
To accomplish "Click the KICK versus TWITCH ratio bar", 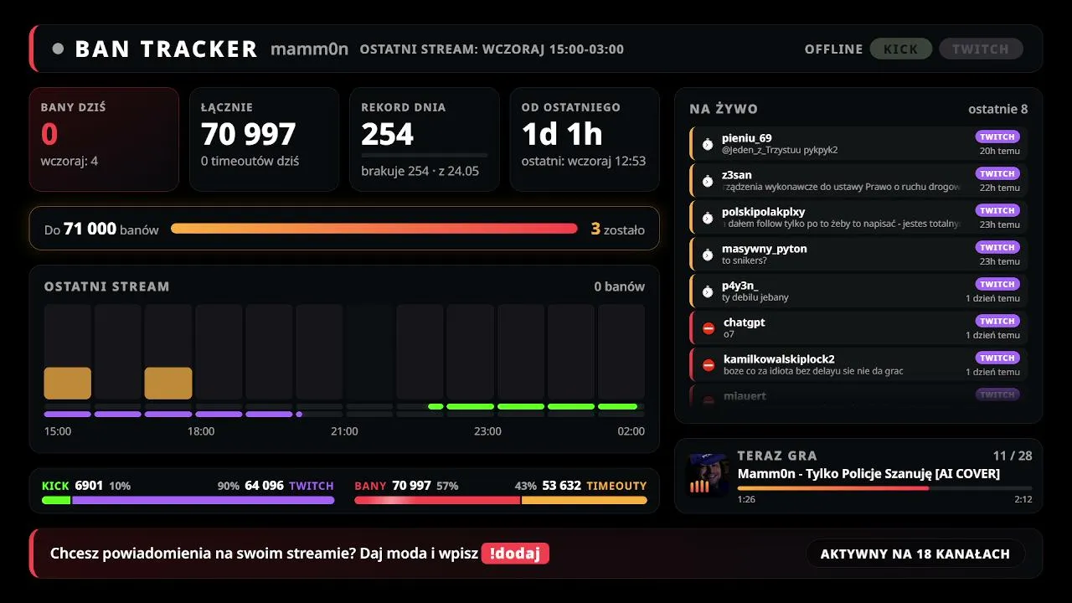I will (188, 500).
